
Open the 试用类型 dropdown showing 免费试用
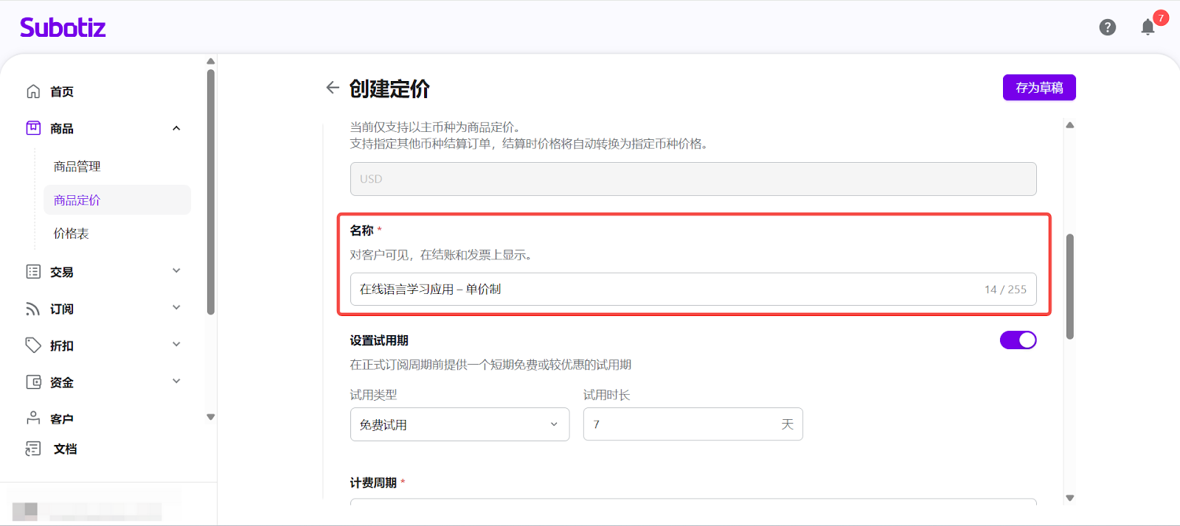coord(459,424)
